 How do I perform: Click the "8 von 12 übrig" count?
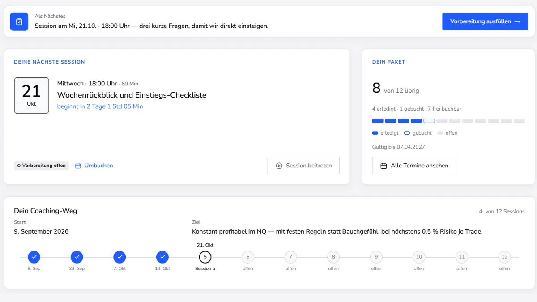396,88
